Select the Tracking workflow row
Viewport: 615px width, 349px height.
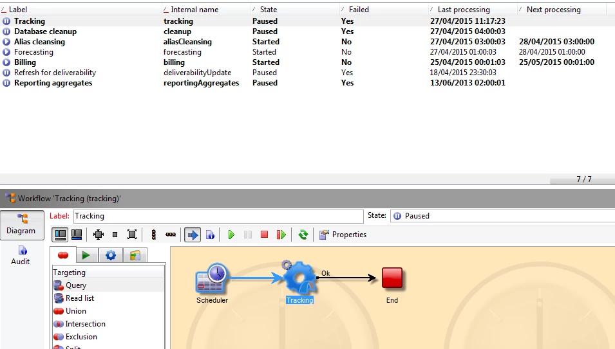coord(308,21)
